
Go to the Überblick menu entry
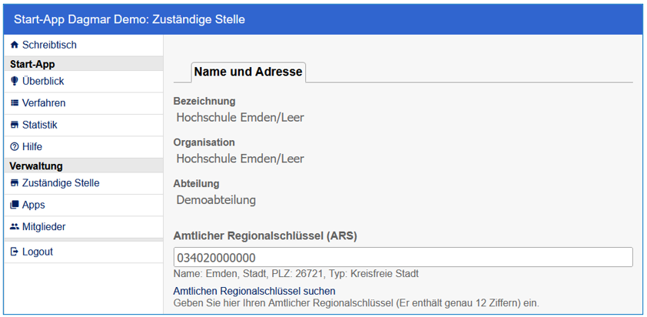click(43, 81)
